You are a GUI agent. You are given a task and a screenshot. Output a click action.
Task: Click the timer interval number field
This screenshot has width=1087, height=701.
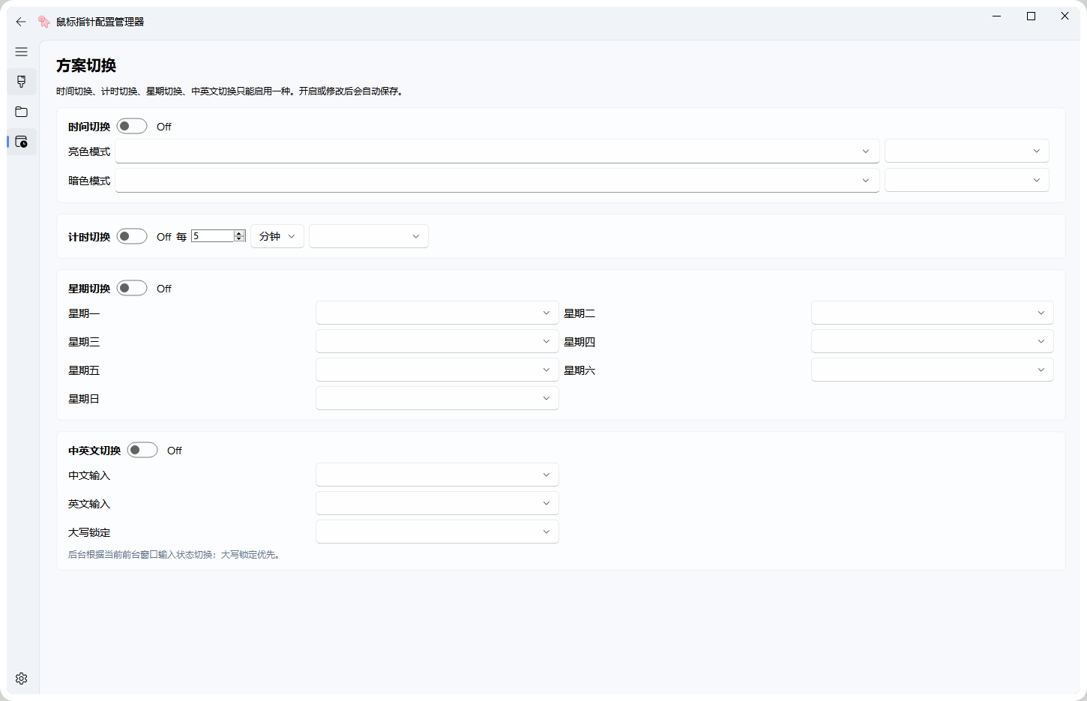(x=212, y=236)
